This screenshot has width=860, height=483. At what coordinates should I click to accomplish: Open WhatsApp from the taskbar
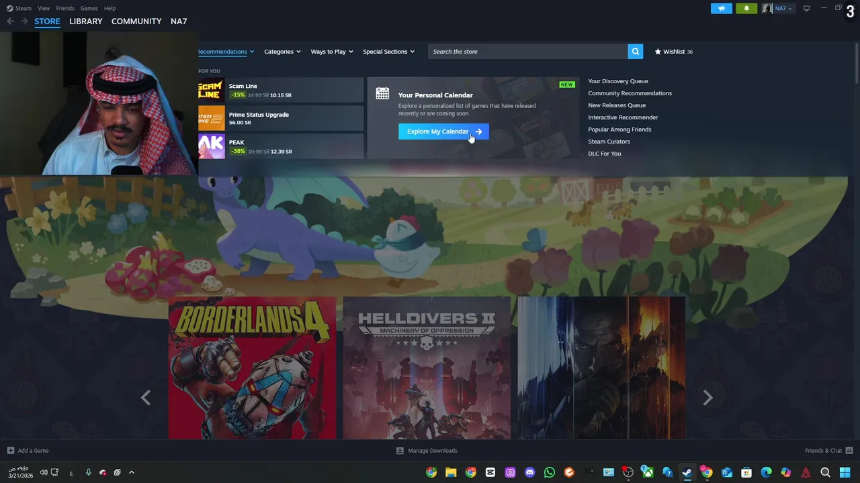click(x=550, y=472)
